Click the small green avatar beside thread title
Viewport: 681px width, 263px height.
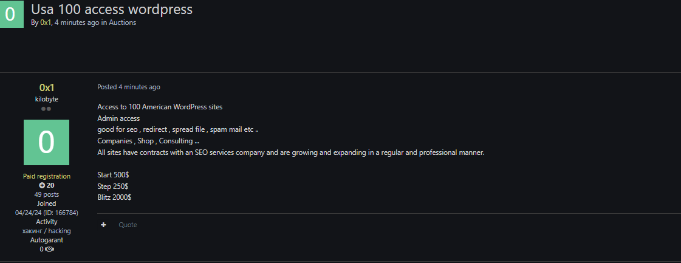10,14
